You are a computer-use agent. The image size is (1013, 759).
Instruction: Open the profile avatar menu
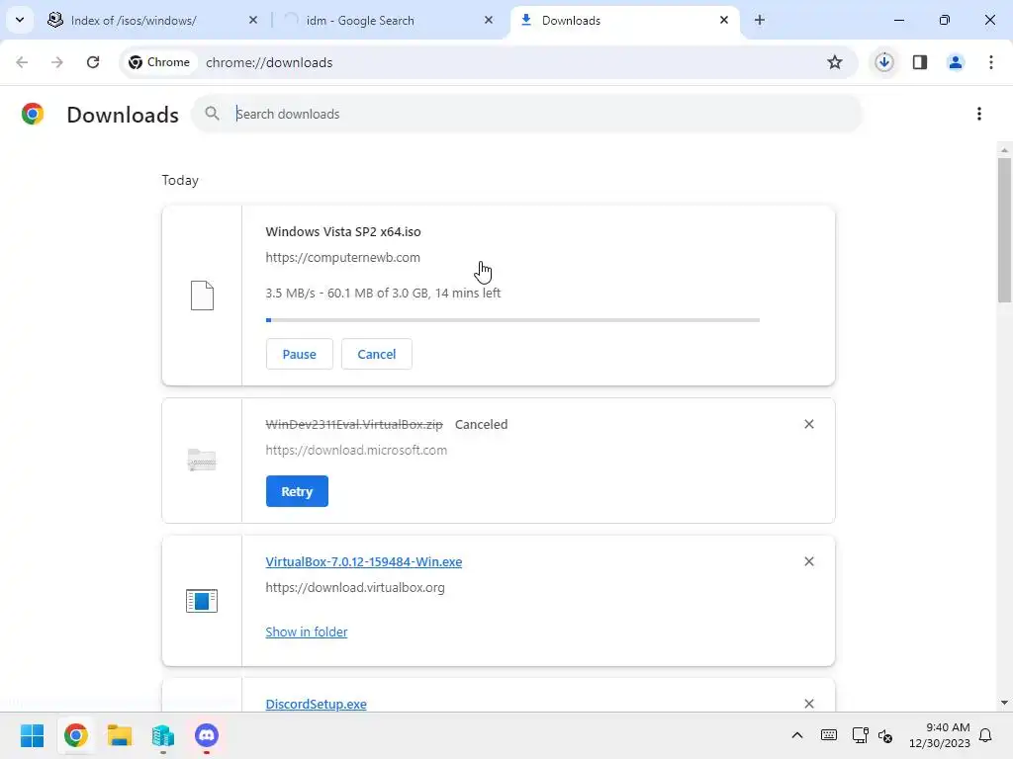pos(956,62)
